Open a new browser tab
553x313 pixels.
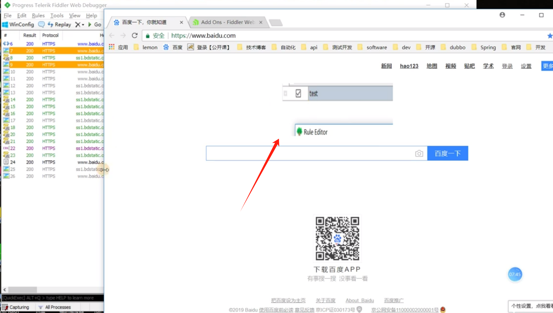coord(275,22)
